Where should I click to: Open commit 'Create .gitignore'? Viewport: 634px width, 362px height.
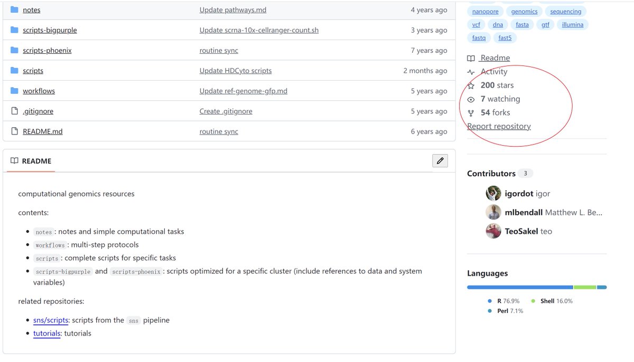pos(226,111)
